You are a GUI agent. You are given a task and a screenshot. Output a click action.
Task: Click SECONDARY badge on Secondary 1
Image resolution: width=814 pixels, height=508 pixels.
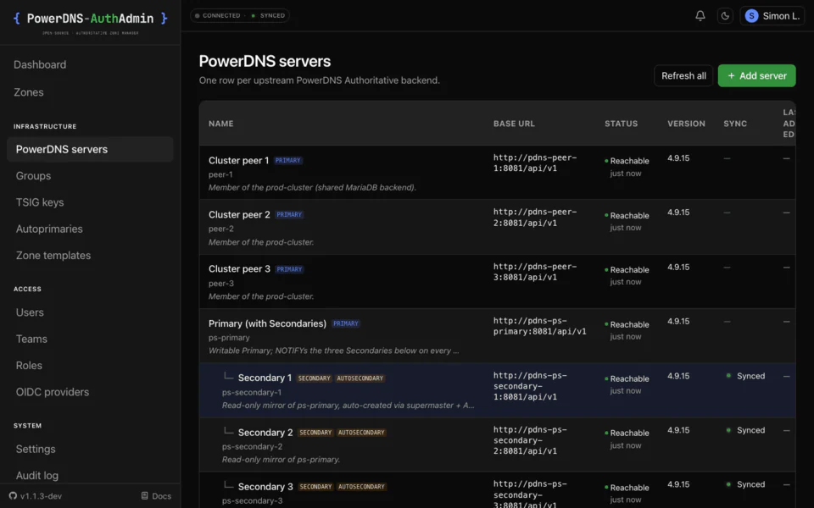(314, 378)
